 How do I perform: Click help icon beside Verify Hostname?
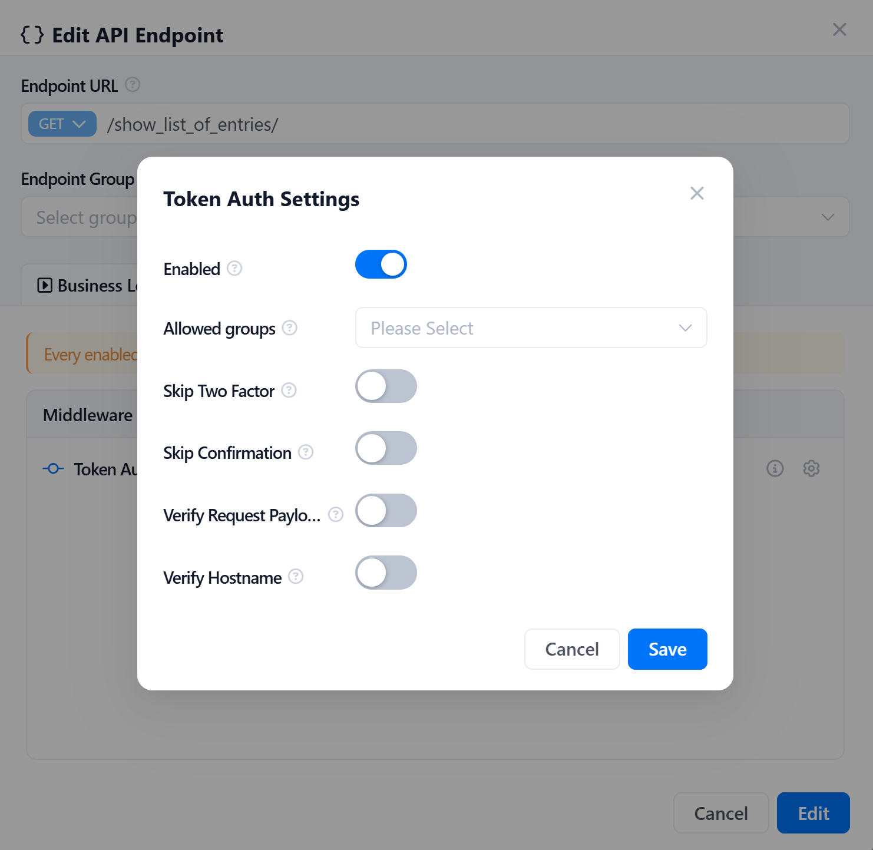click(x=296, y=576)
